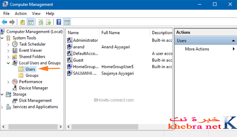
Task: Click the Saujanya Ayyagari full name cell
Action: (118, 73)
